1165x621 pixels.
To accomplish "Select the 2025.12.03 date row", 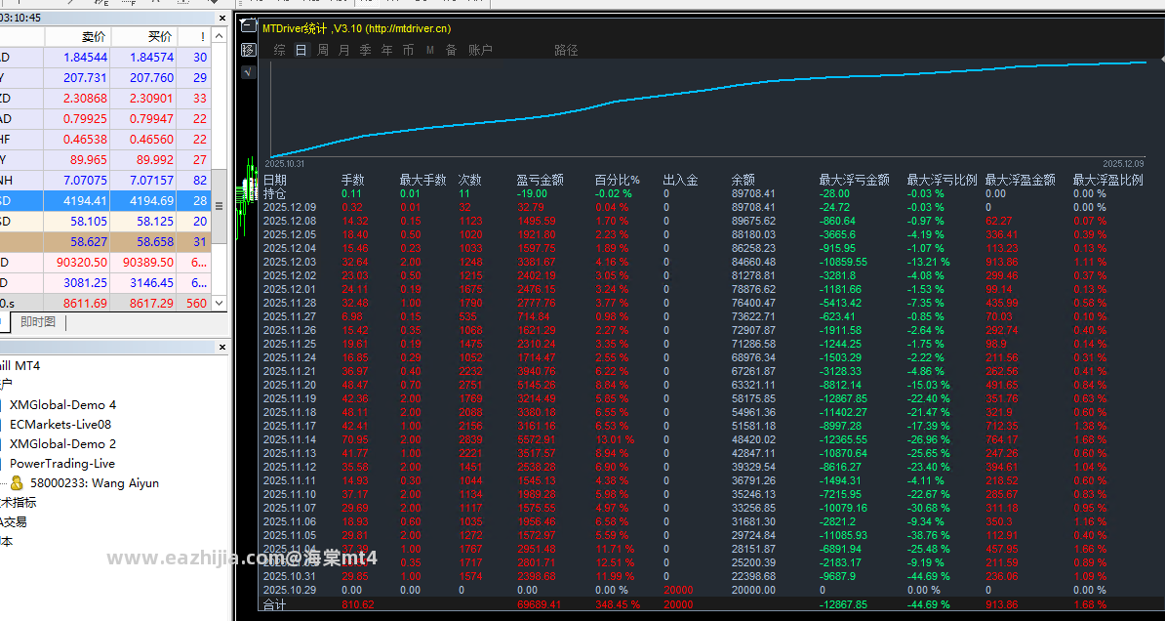I will click(x=290, y=262).
